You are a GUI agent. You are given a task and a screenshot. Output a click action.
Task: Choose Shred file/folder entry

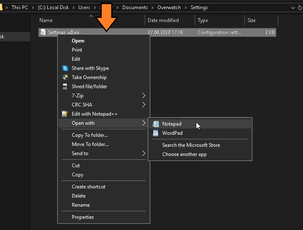click(104, 87)
